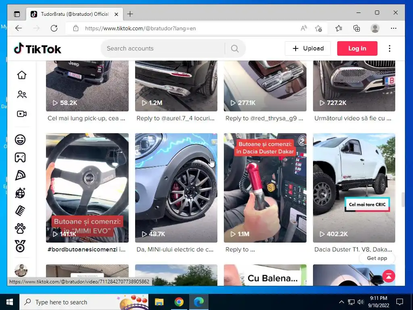Viewport: 413px width, 310px height.
Task: Click caption 'Reply to @red_thrysa_g9 ...'
Action: coord(264,118)
